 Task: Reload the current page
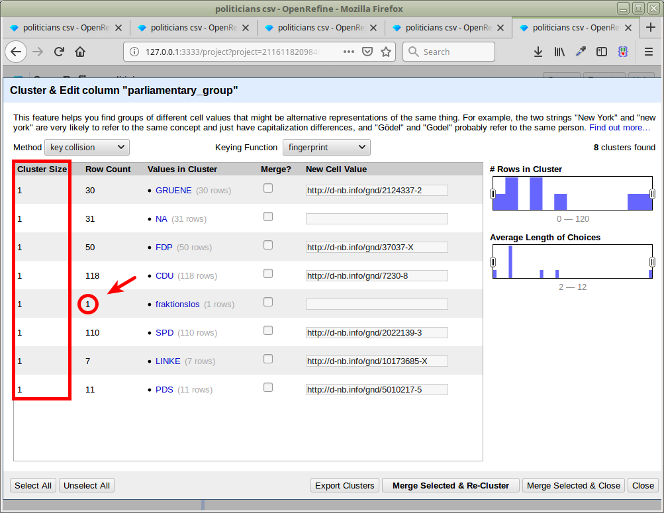(59, 52)
